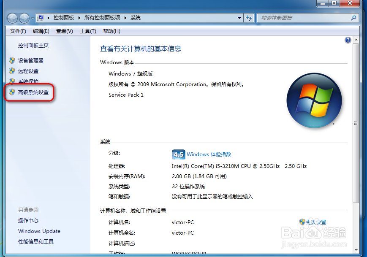Open 性能信息和工具 link
This screenshot has height=257, width=367.
[x=36, y=241]
